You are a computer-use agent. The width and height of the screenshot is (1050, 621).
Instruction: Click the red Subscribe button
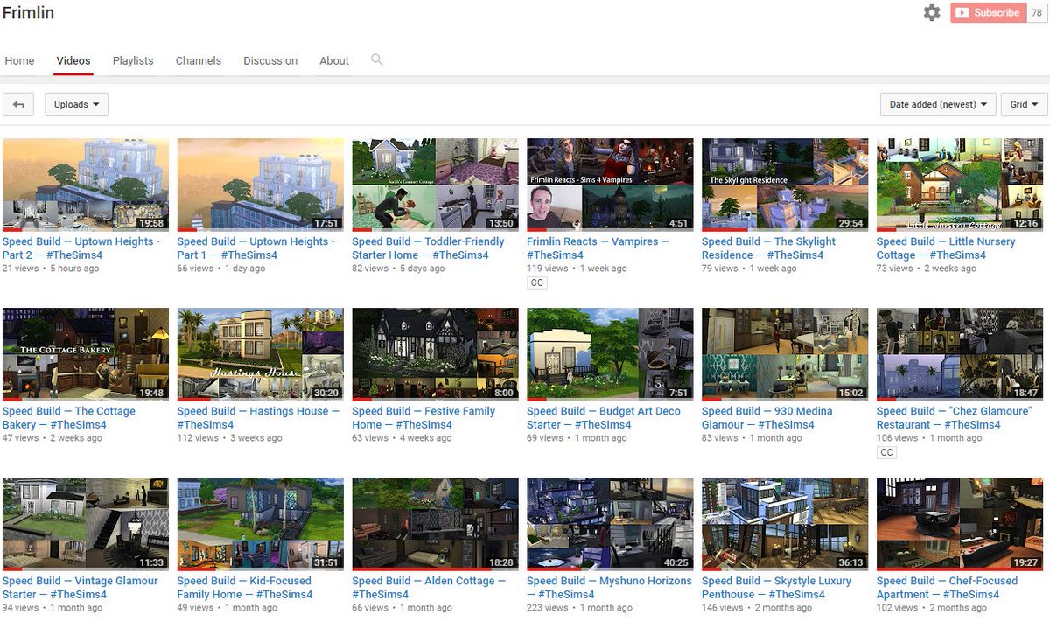(988, 13)
